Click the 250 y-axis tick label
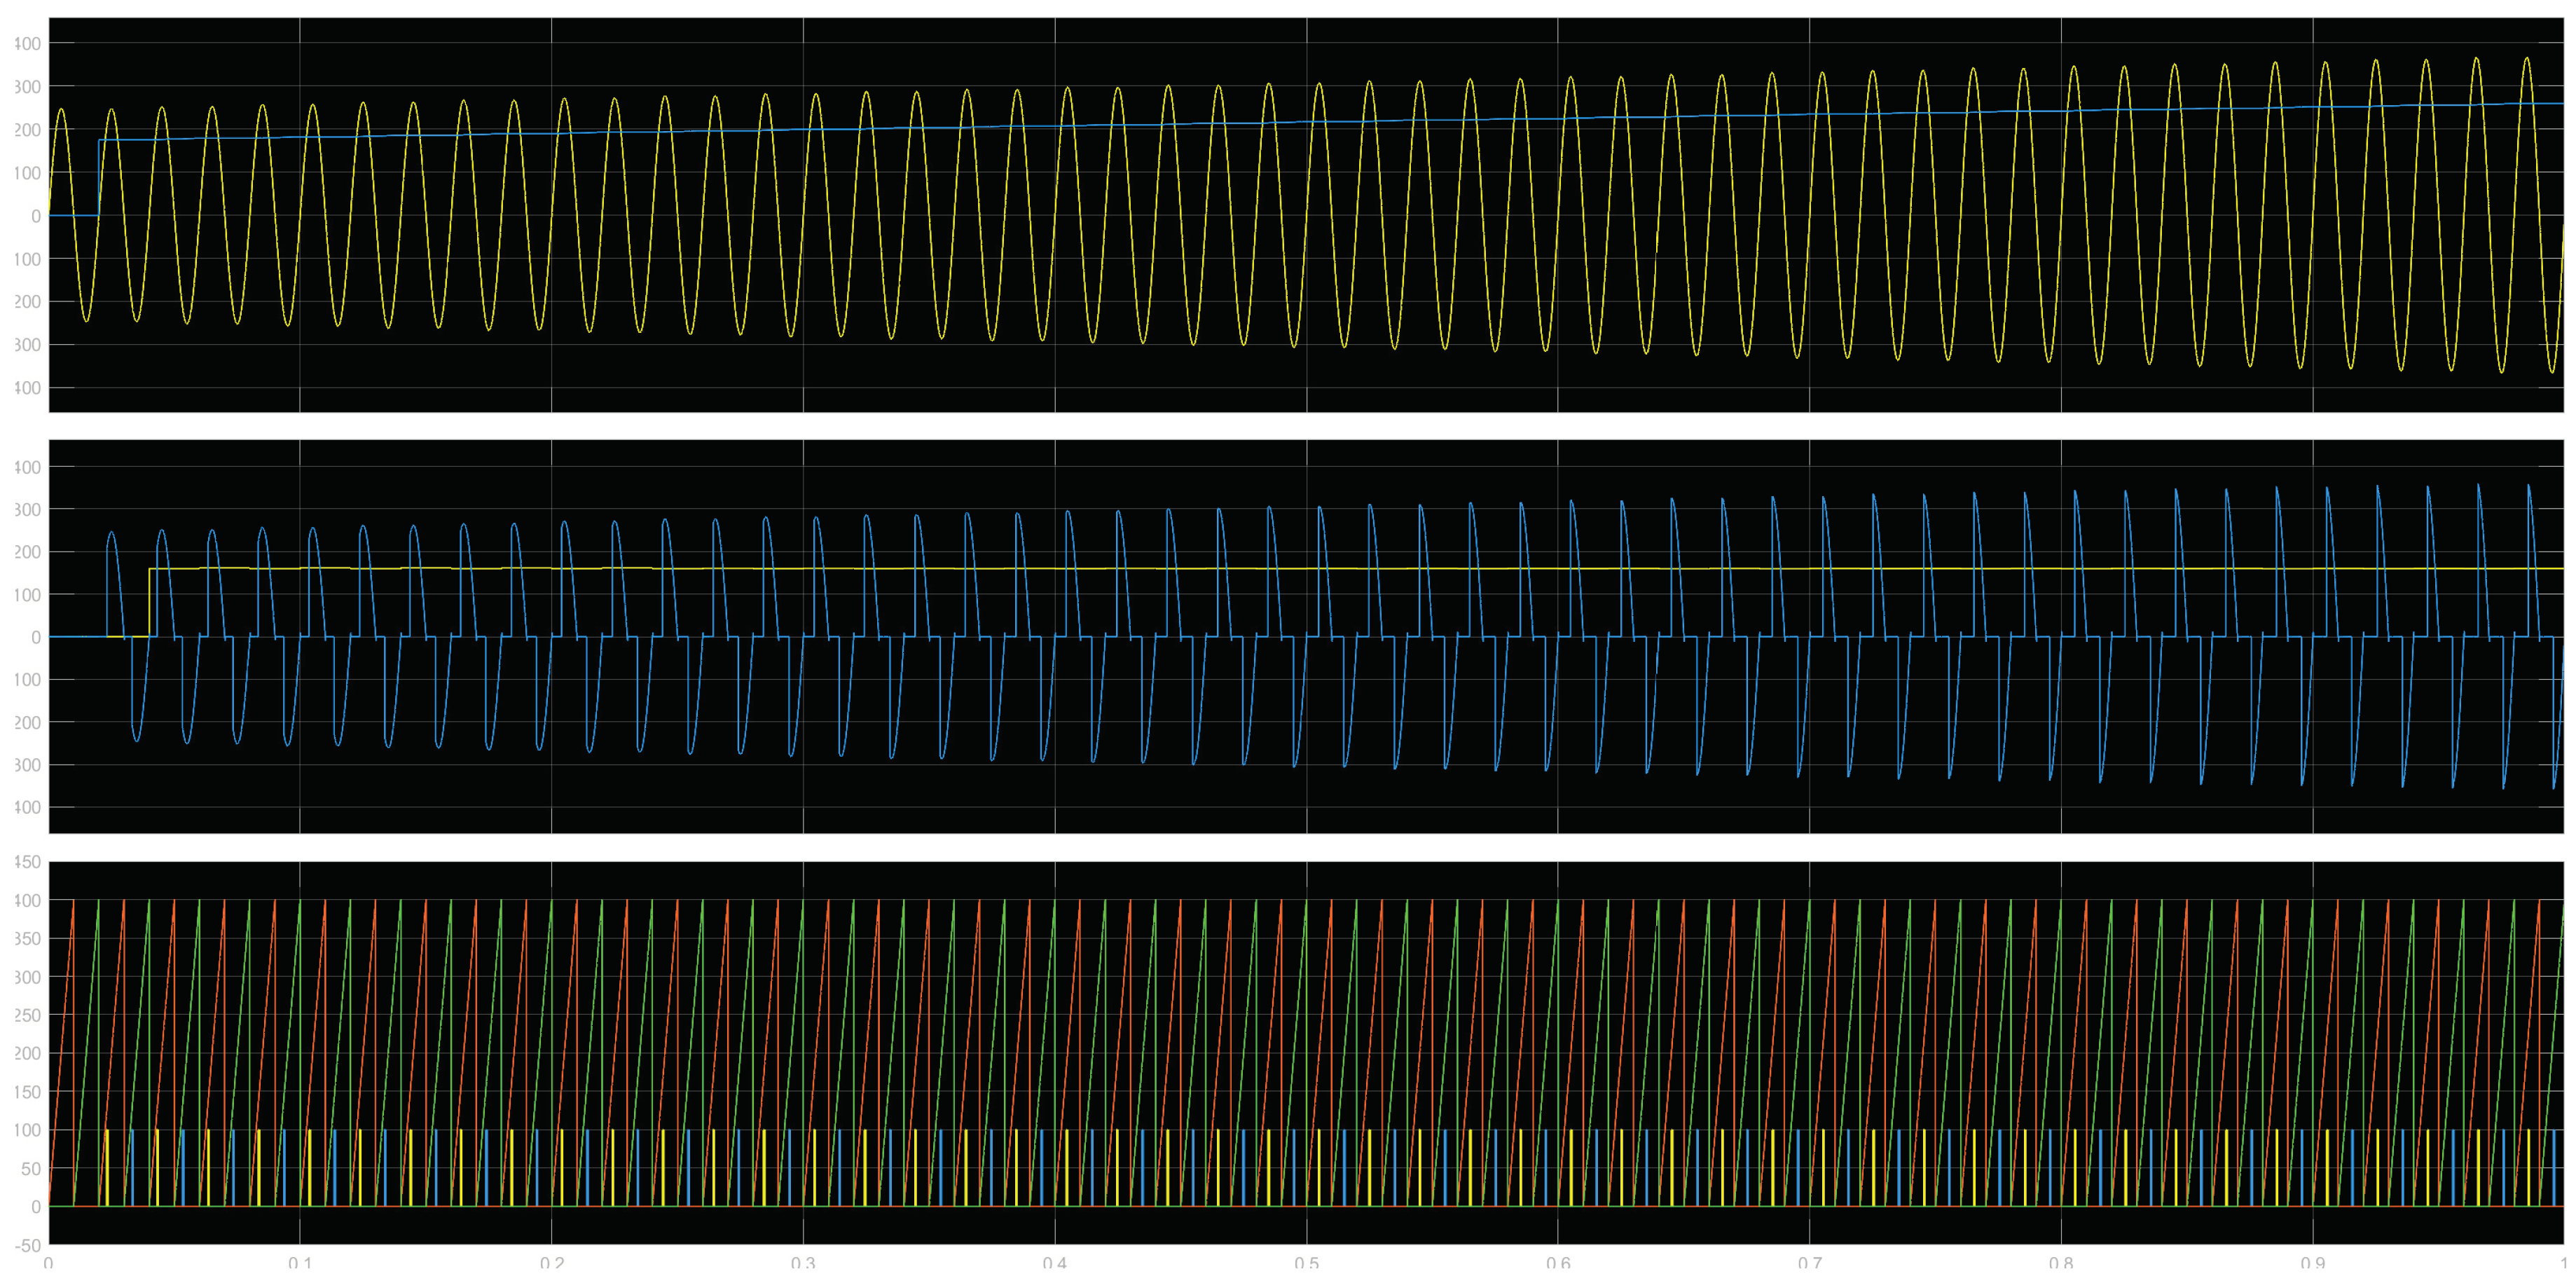The height and width of the screenshot is (1288, 2576). (x=28, y=1015)
